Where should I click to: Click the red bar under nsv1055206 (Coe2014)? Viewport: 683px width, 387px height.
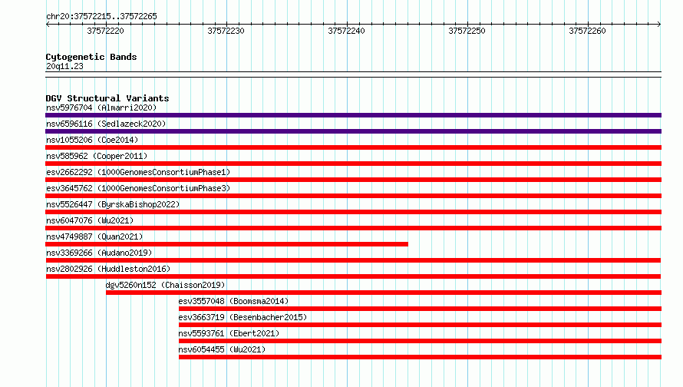[x=353, y=147]
